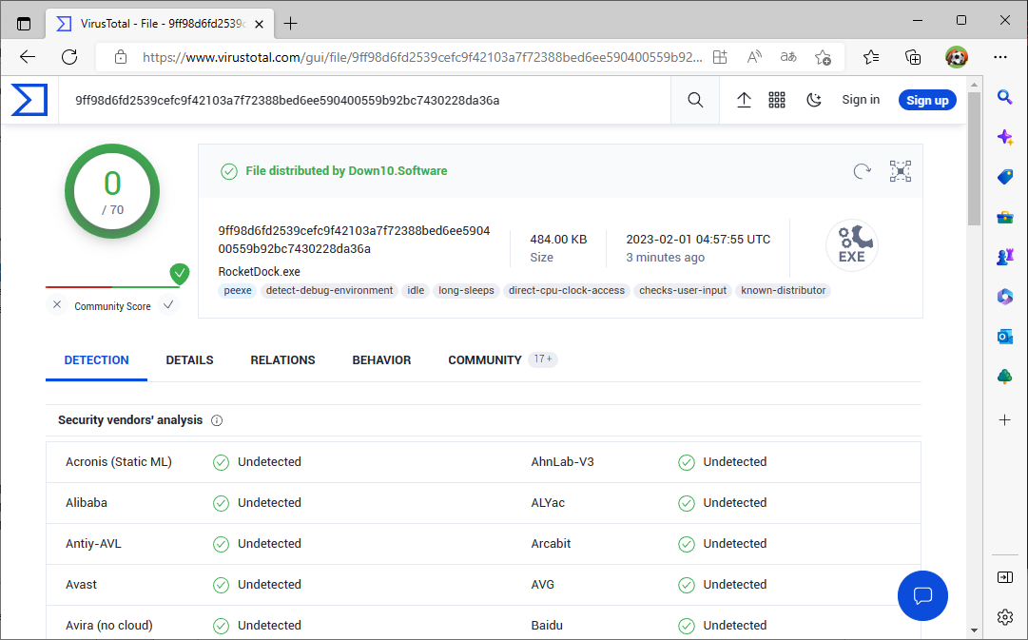Viewport: 1028px width, 640px height.
Task: Open the Favorites list icon
Action: coord(871,57)
